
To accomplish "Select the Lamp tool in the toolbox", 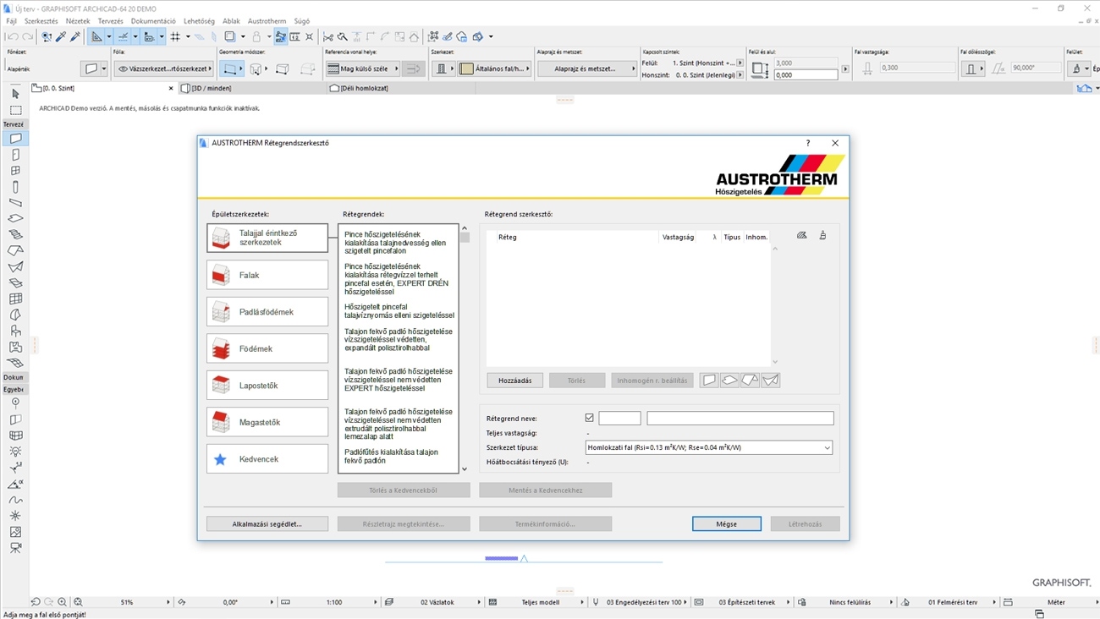I will (15, 452).
